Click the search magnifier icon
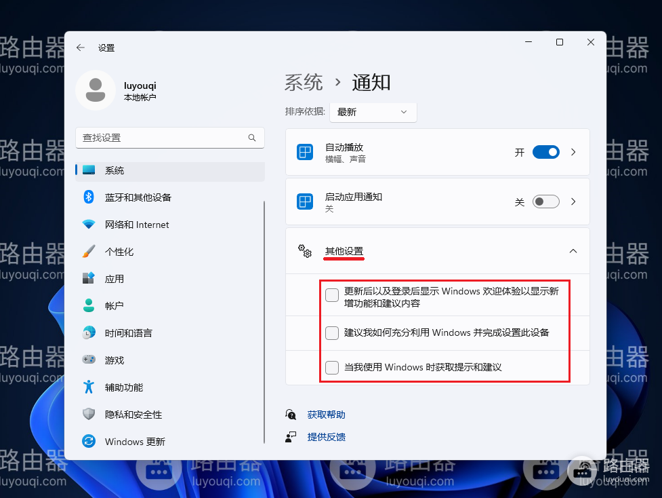 252,138
